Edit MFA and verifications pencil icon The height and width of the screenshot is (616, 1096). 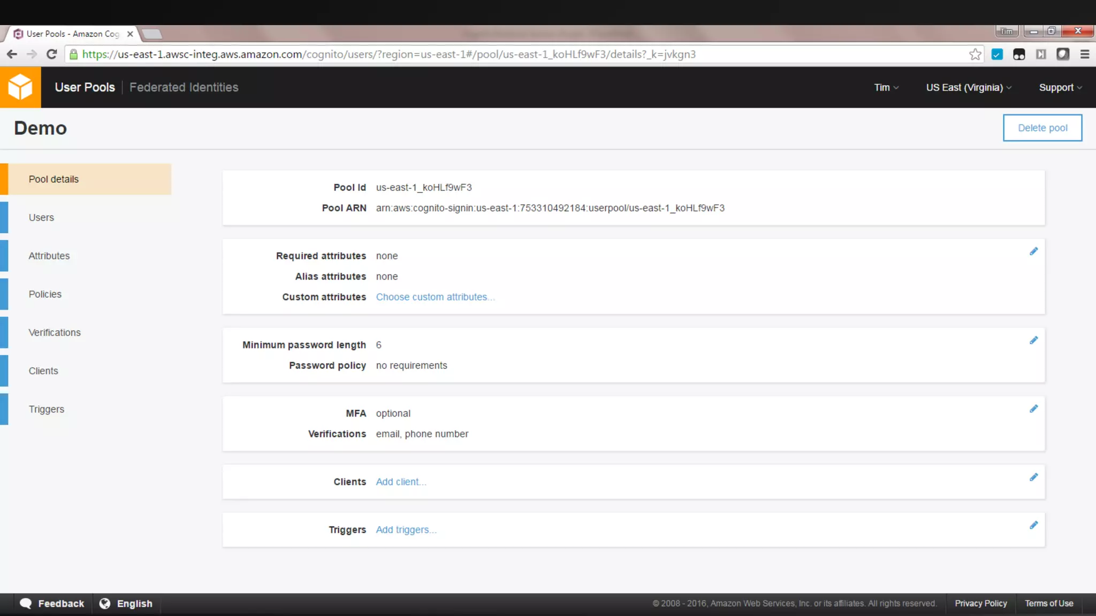(1033, 409)
